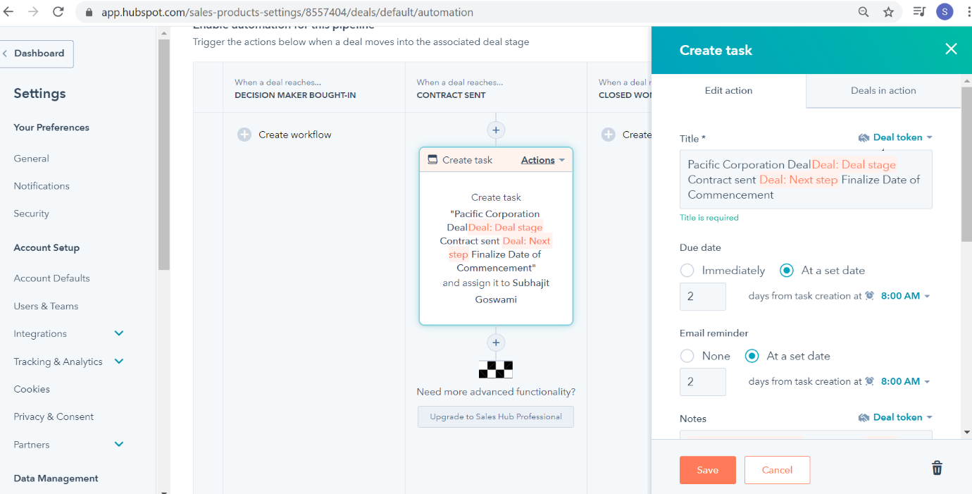Open Account Defaults settings
Viewport: 972px width, 494px height.
coord(51,278)
